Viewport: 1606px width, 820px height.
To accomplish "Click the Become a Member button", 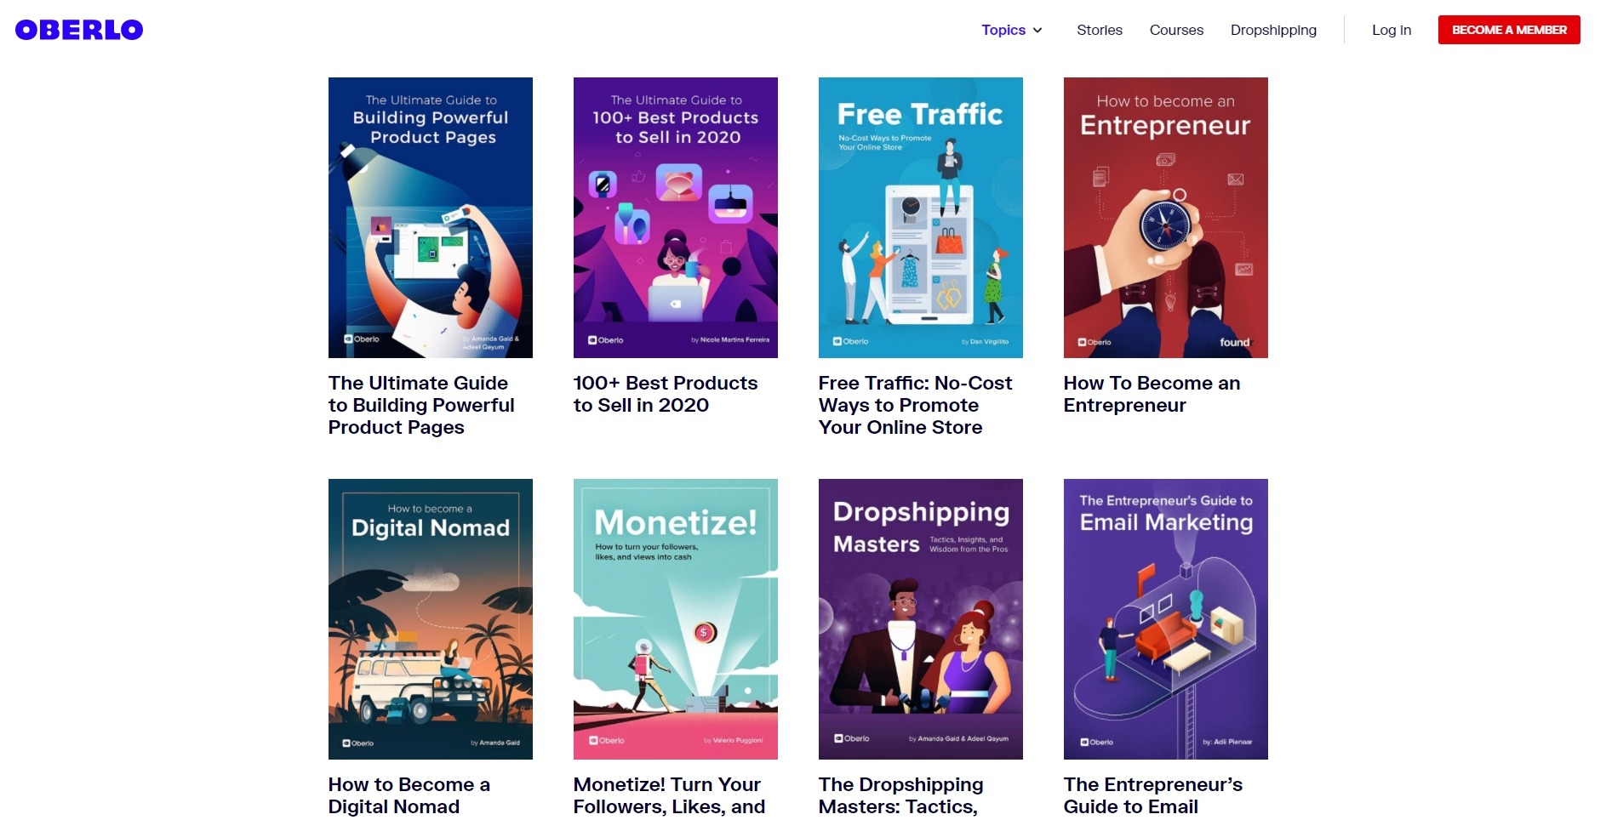I will [1509, 30].
